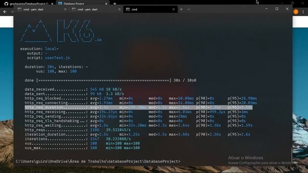The width and height of the screenshot is (308, 173).
Task: Click the 'http_req_connecting' metric label
Action: (46, 103)
